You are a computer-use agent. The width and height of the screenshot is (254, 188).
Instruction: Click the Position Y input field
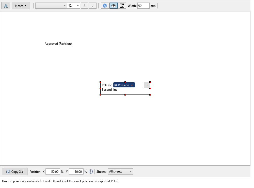pyautogui.click(x=76, y=172)
